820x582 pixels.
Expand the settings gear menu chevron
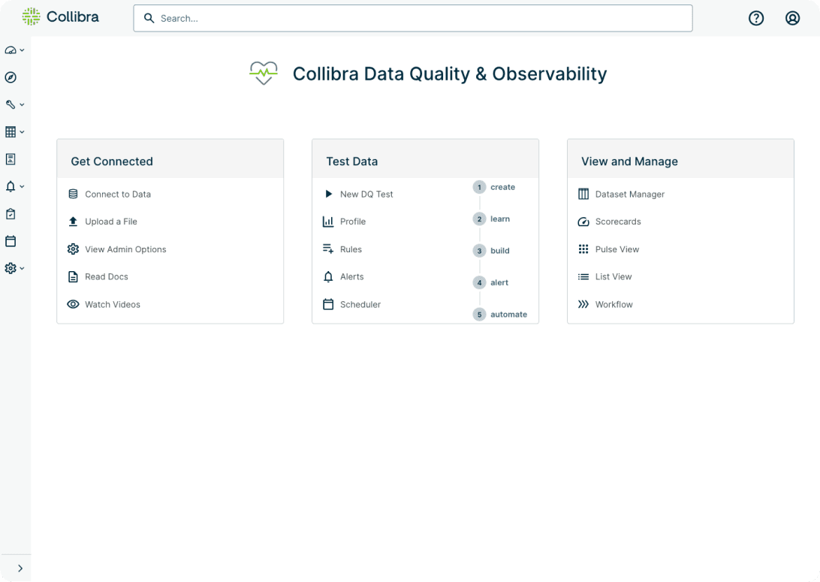[22, 268]
